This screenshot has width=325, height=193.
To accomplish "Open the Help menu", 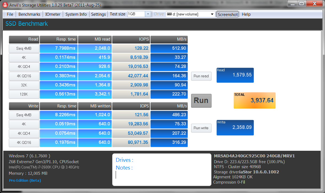I will (x=246, y=14).
